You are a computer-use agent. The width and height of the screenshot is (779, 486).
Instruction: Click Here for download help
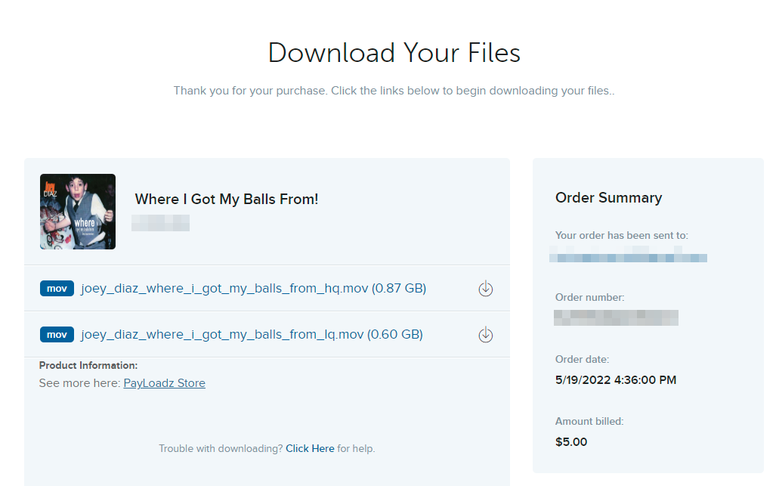tap(310, 448)
